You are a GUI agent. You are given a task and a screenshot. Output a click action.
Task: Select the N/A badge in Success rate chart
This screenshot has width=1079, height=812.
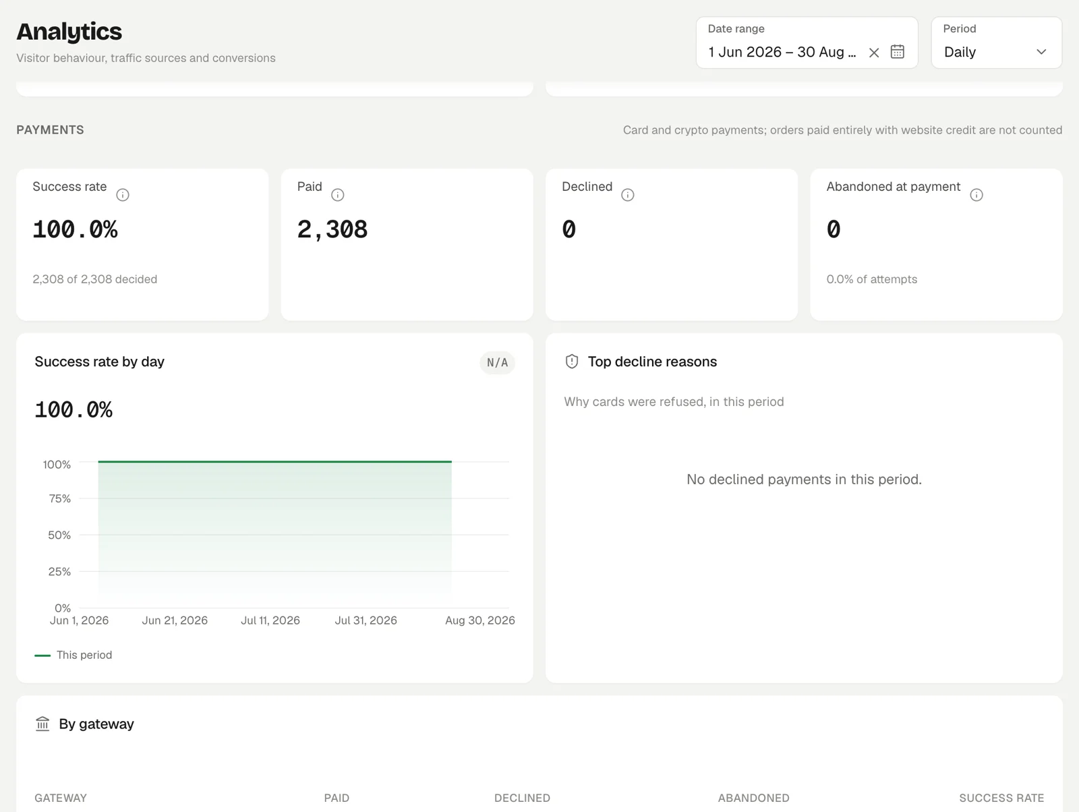click(497, 363)
